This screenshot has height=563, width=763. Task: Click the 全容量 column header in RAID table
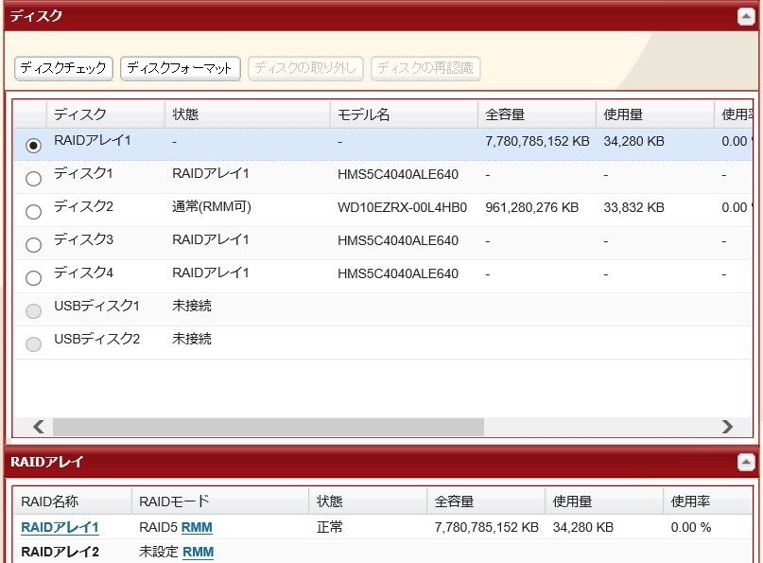point(486,501)
